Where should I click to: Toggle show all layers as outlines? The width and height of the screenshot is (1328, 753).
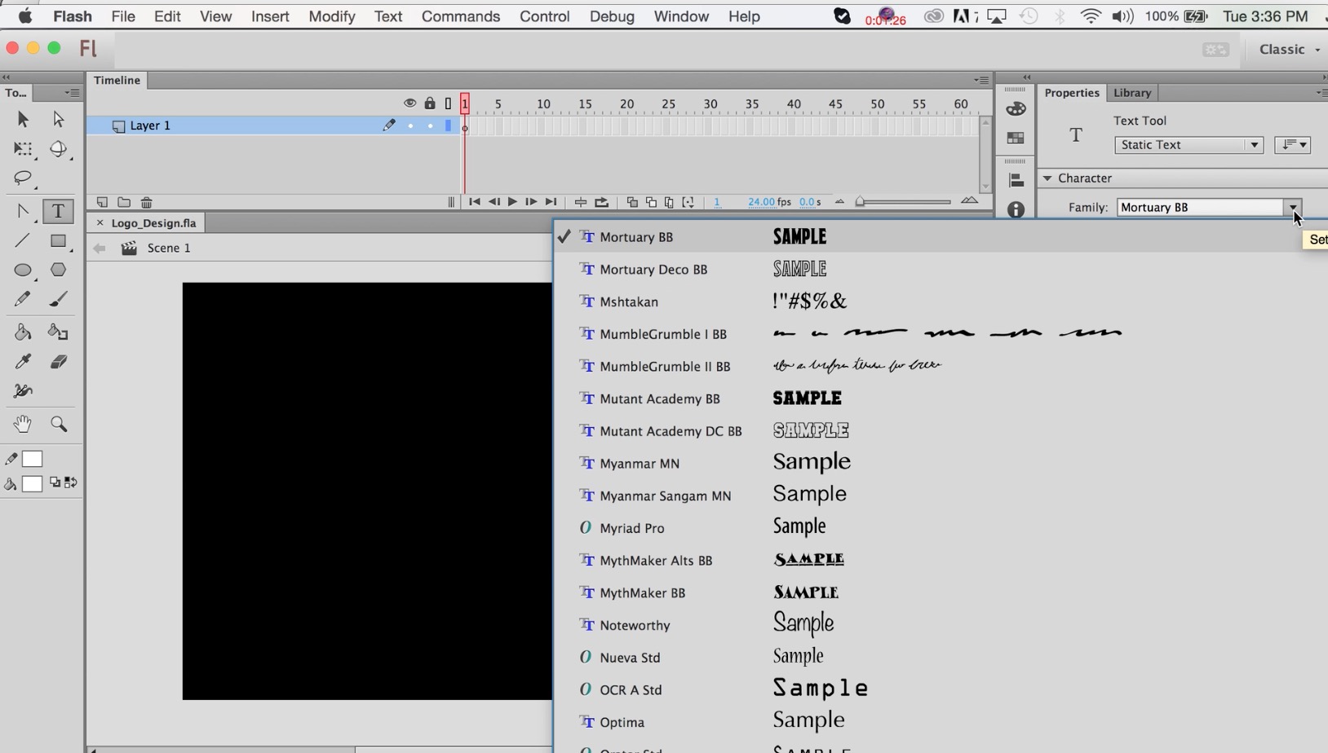click(x=448, y=103)
